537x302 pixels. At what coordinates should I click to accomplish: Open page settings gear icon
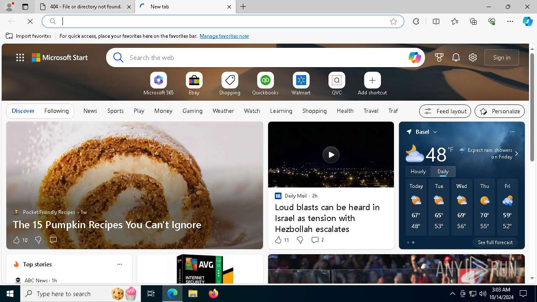473,57
